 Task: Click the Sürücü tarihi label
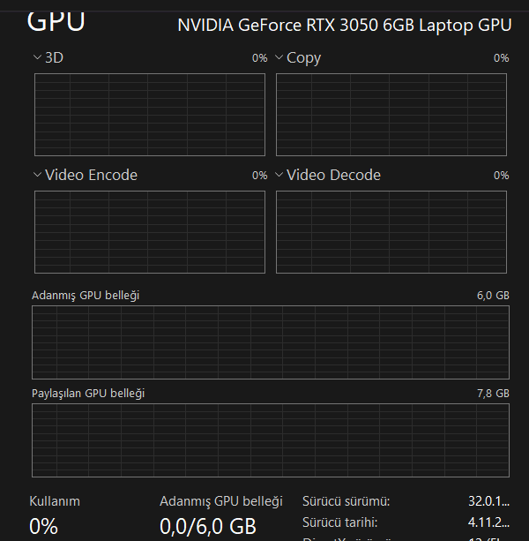pos(339,522)
